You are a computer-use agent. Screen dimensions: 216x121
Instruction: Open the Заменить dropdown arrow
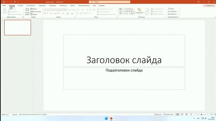click(x=178, y=11)
